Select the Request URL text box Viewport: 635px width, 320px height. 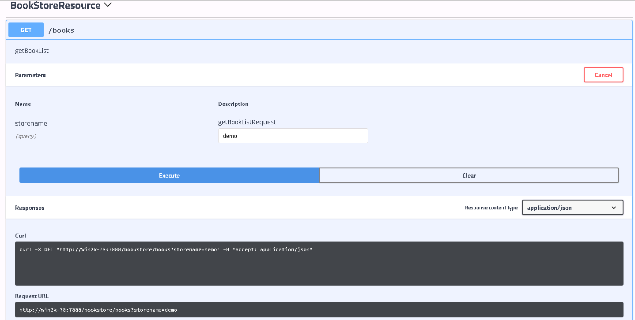(x=319, y=310)
